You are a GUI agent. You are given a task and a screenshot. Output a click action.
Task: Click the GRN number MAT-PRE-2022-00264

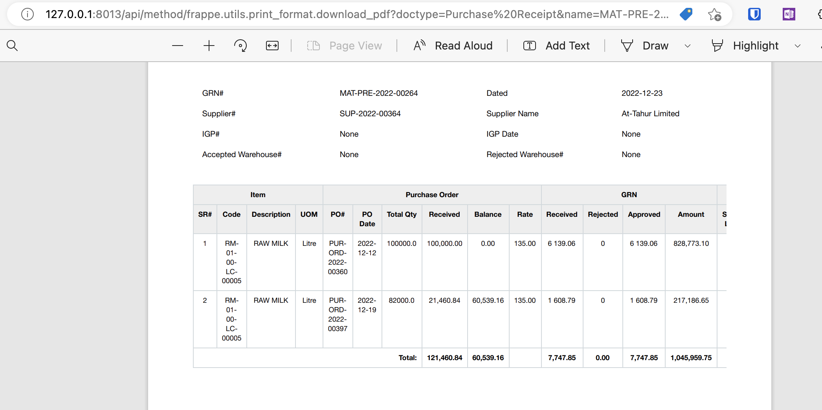coord(378,93)
